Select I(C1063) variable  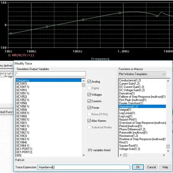[22, 136]
